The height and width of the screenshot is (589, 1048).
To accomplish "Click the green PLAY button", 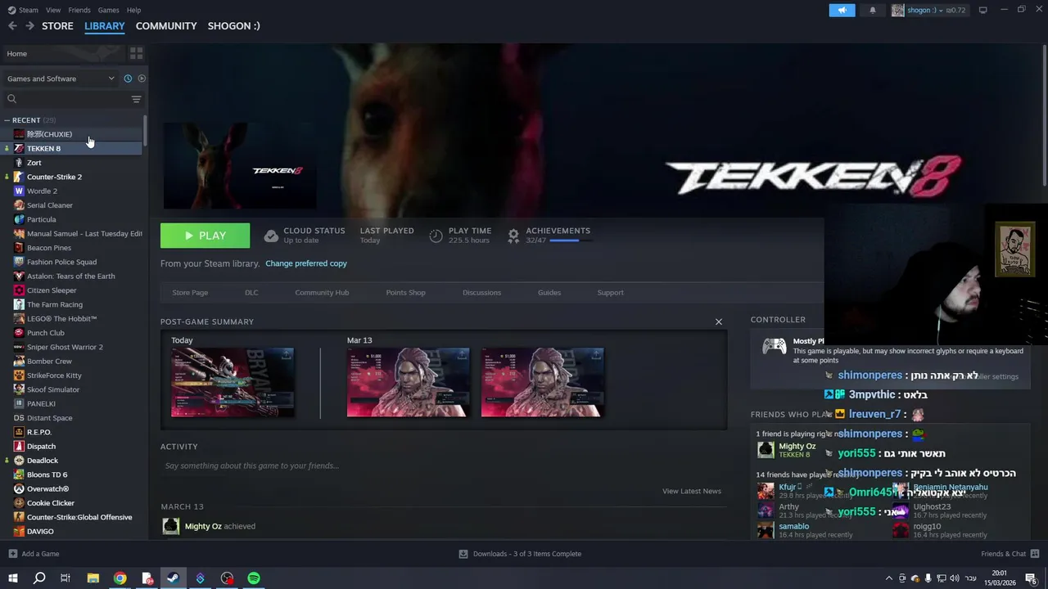I will (x=205, y=236).
